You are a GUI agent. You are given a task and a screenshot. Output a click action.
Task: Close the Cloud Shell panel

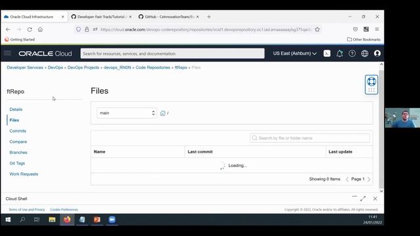(x=375, y=199)
